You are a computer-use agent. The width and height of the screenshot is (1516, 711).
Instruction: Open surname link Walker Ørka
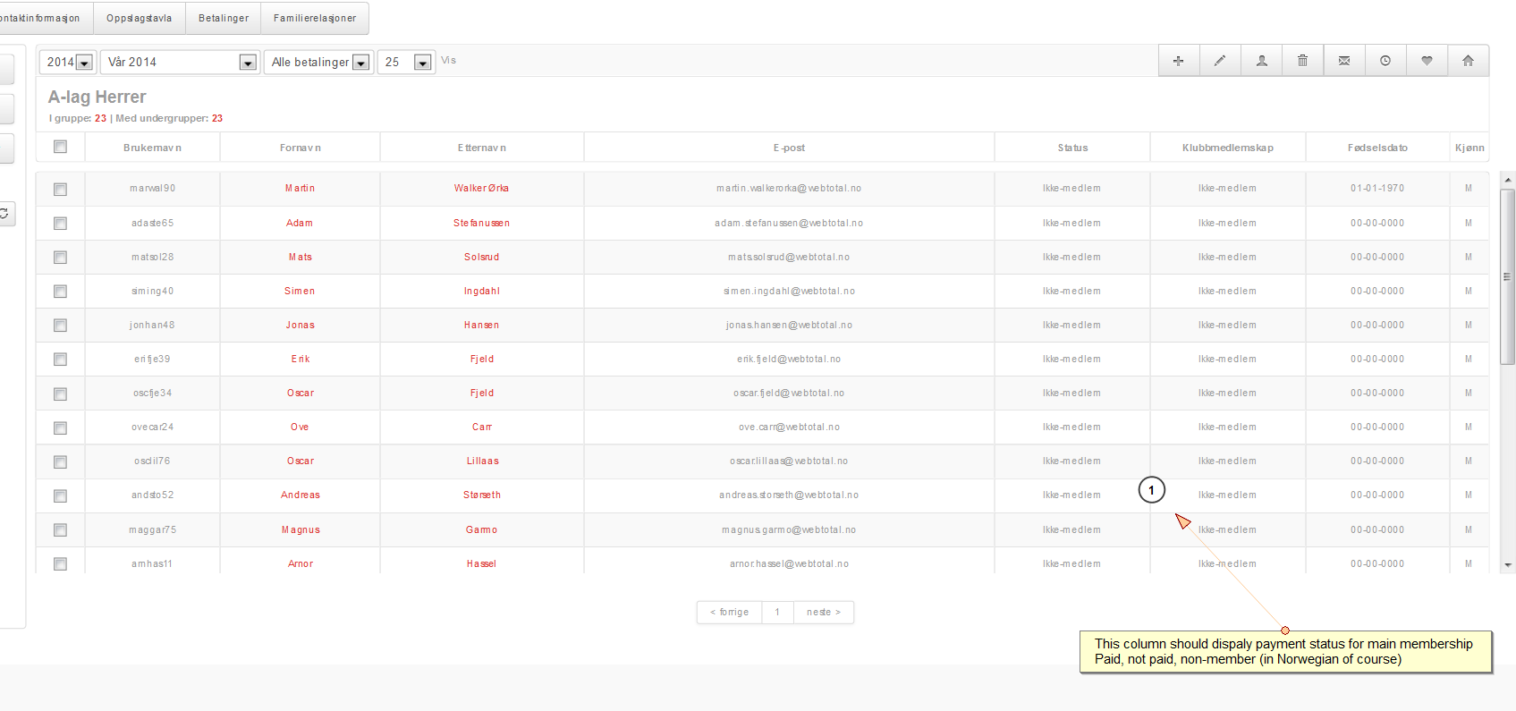(481, 189)
